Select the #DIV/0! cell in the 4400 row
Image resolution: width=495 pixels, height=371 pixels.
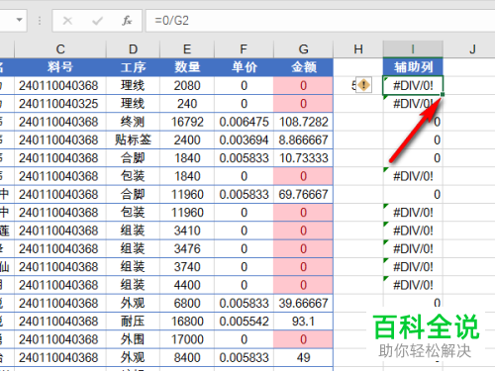coord(413,285)
